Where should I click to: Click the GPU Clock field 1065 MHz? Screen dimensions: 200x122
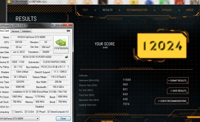(x=17, y=97)
